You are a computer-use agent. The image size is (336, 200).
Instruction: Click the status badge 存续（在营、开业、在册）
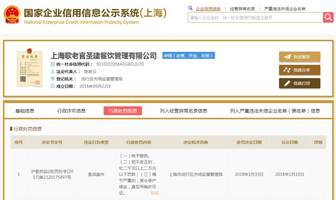coord(189,56)
